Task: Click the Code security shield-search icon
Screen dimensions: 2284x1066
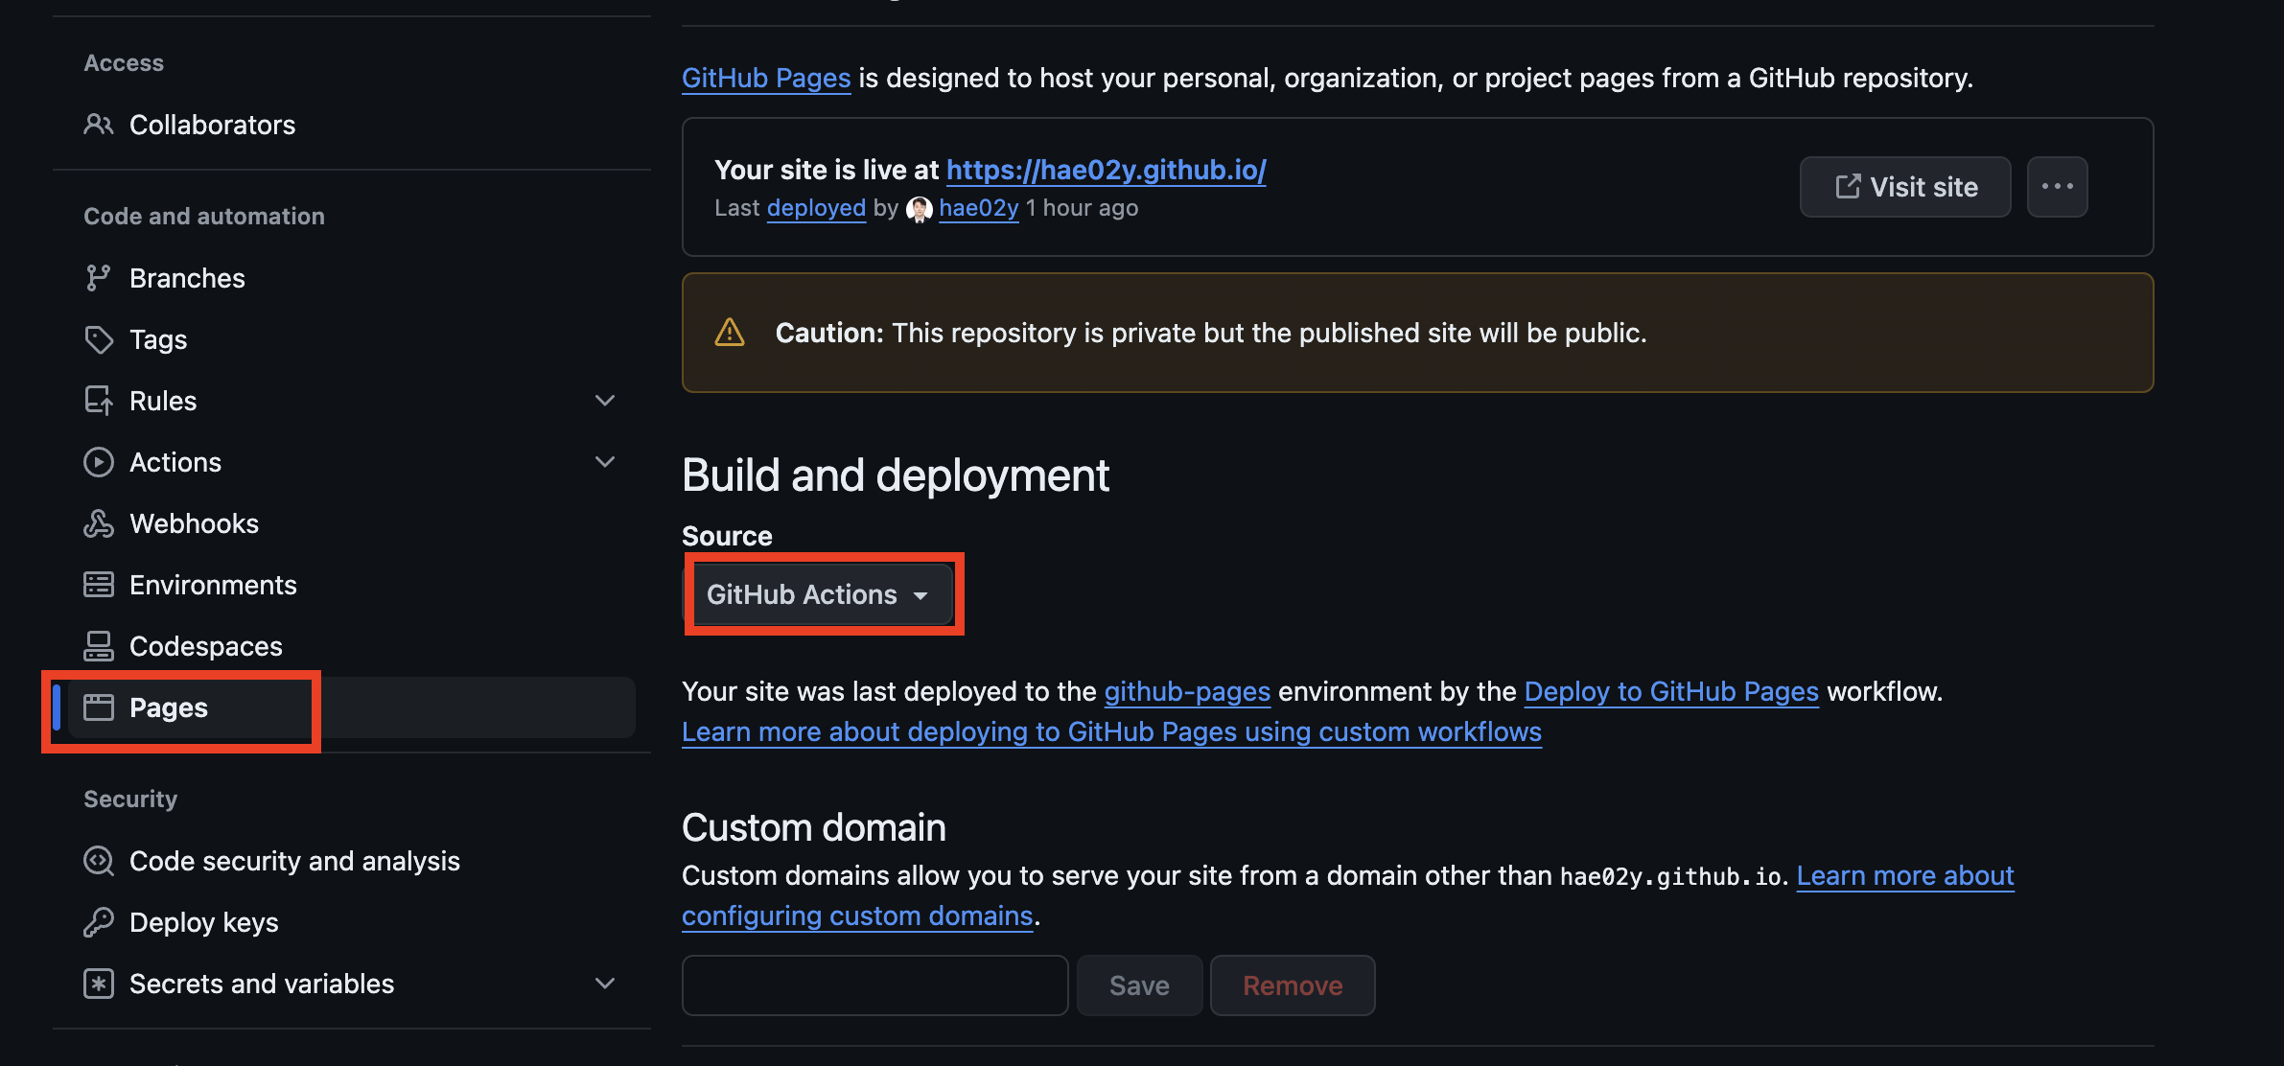Action: pos(98,861)
